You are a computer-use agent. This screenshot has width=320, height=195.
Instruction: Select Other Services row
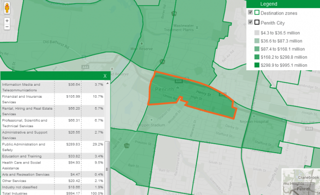coord(52,181)
